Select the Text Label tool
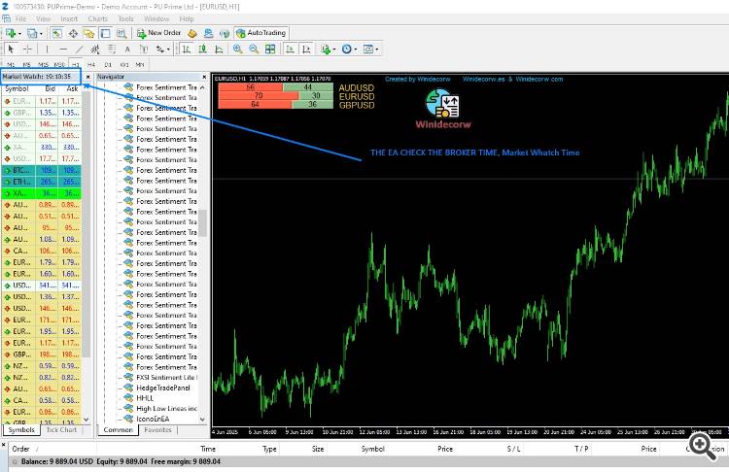The height and width of the screenshot is (472, 729). [x=144, y=49]
